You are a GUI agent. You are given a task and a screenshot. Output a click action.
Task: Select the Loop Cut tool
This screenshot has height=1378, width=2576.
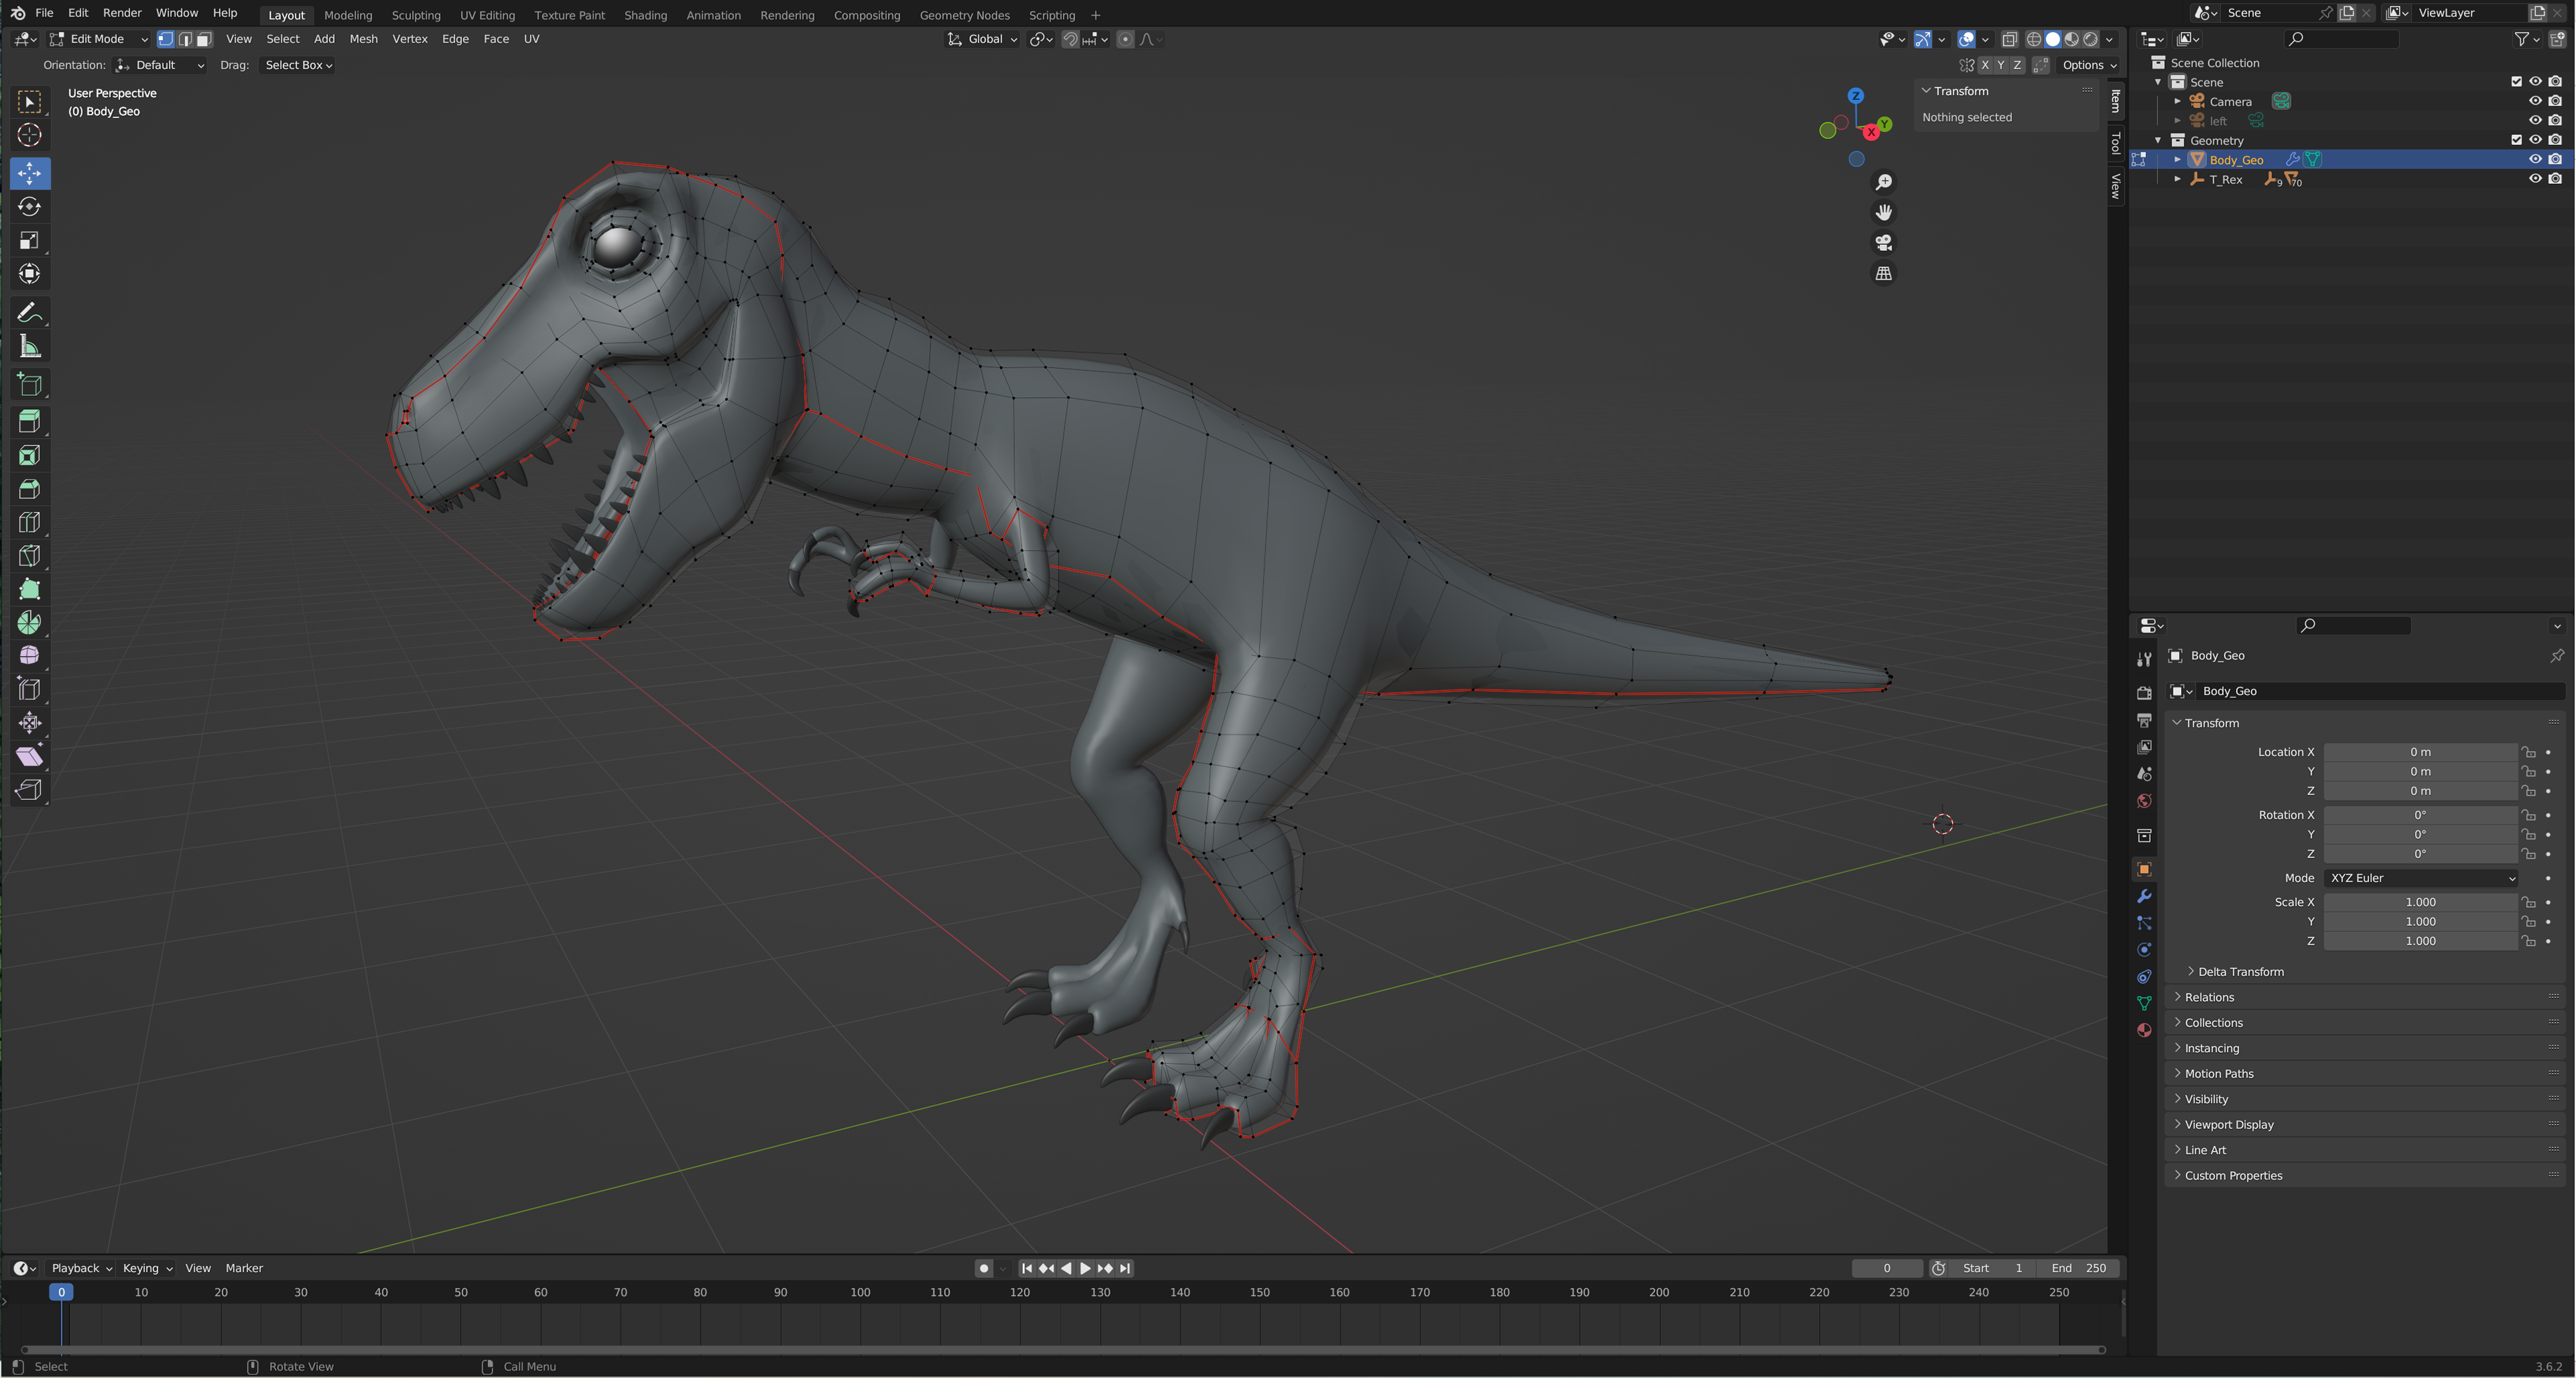click(x=29, y=522)
